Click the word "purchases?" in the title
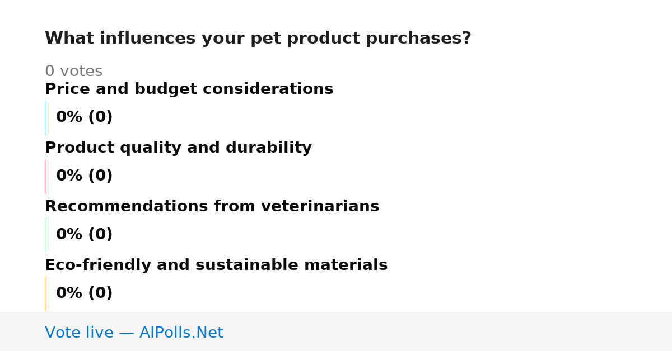 point(418,39)
